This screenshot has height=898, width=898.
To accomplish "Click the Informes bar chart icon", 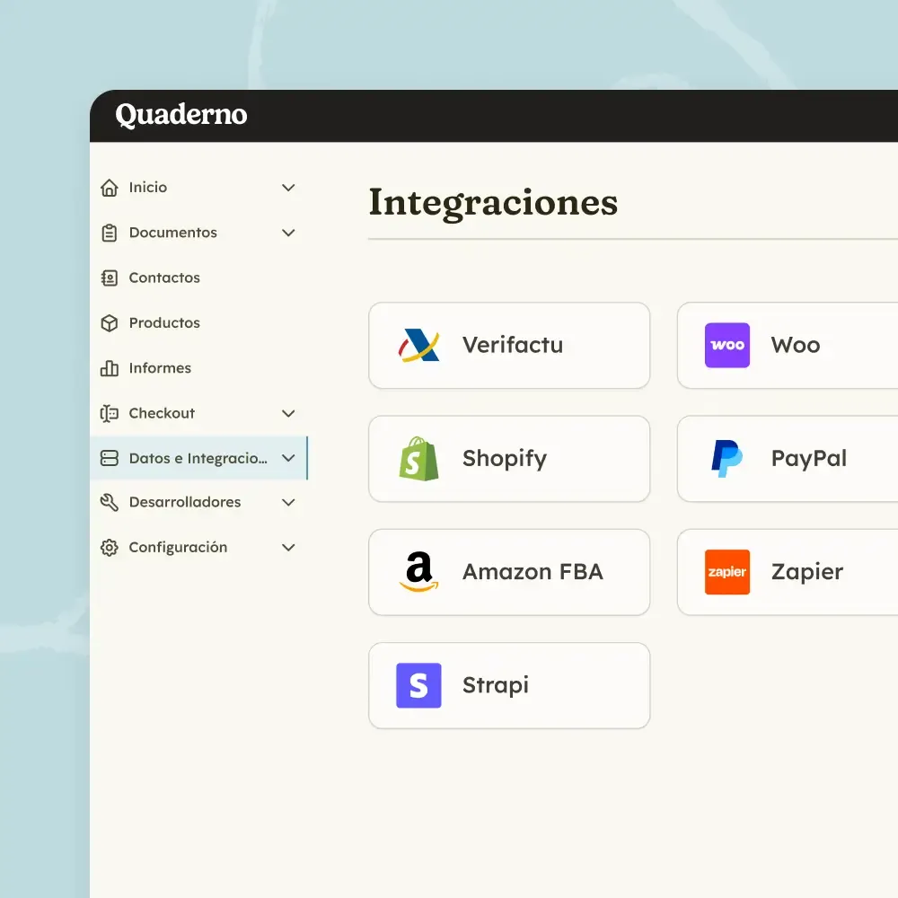I will (x=110, y=367).
